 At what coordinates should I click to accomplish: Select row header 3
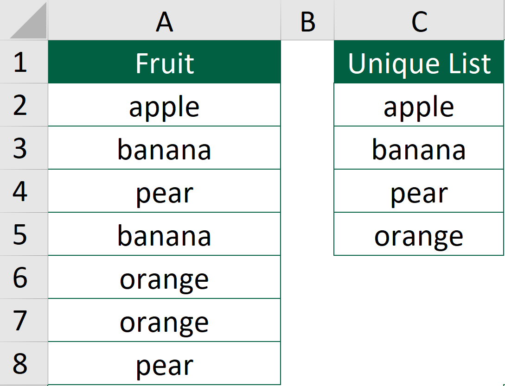[x=23, y=148]
